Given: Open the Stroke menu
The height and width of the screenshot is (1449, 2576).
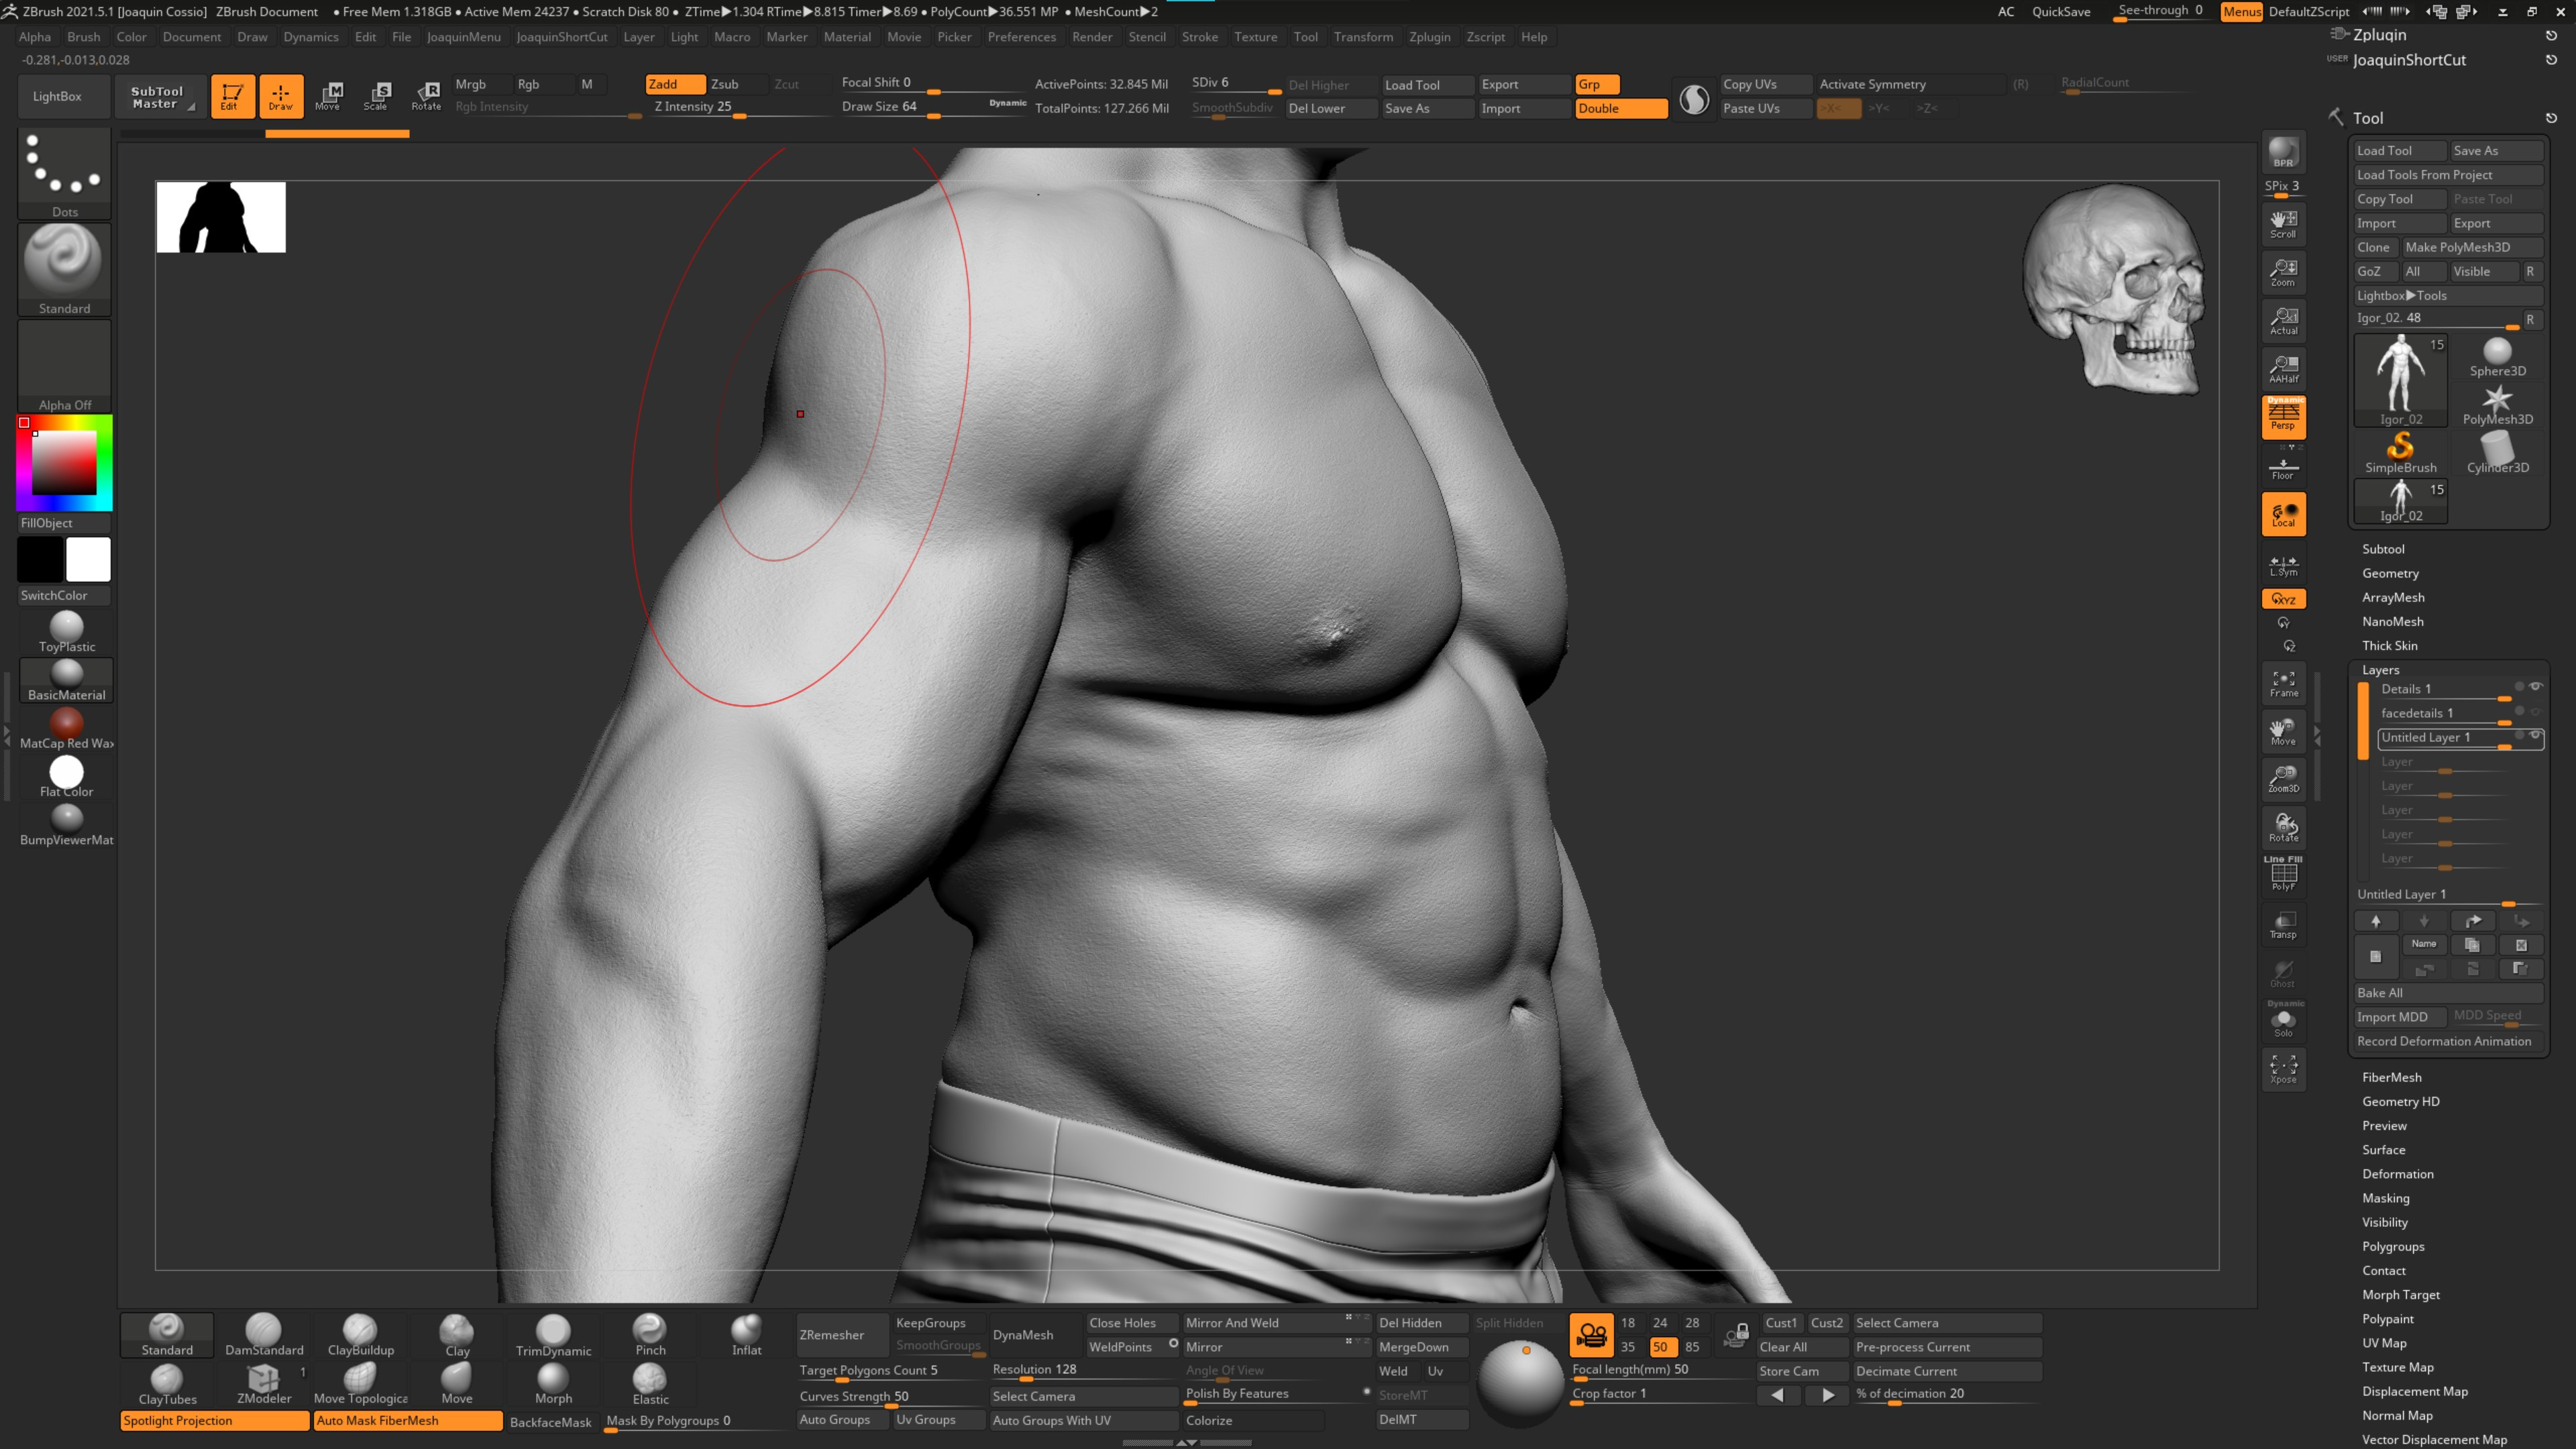Looking at the screenshot, I should point(1199,37).
